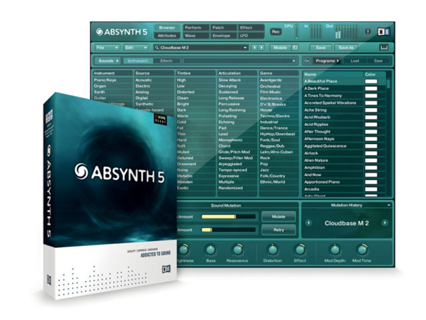This screenshot has width=426, height=320.
Task: Show the on-screen keyboard icon
Action: click(x=384, y=47)
